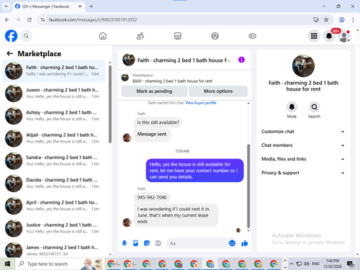
Task: Go back using Marketplace back arrow
Action: point(9,53)
